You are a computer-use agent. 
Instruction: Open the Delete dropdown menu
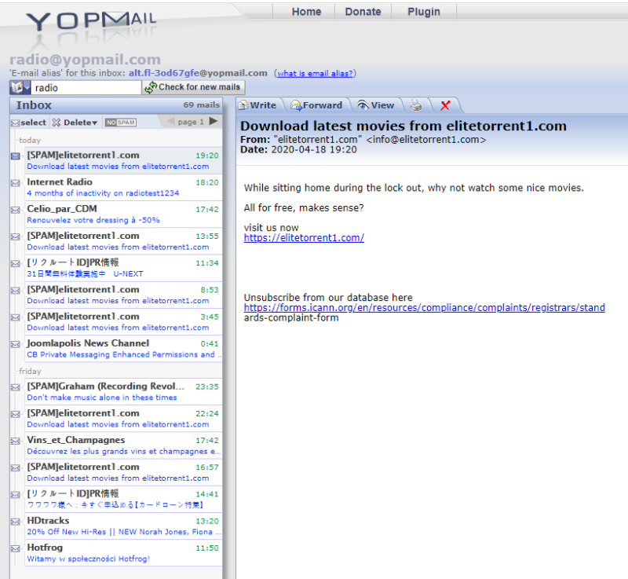[75, 123]
